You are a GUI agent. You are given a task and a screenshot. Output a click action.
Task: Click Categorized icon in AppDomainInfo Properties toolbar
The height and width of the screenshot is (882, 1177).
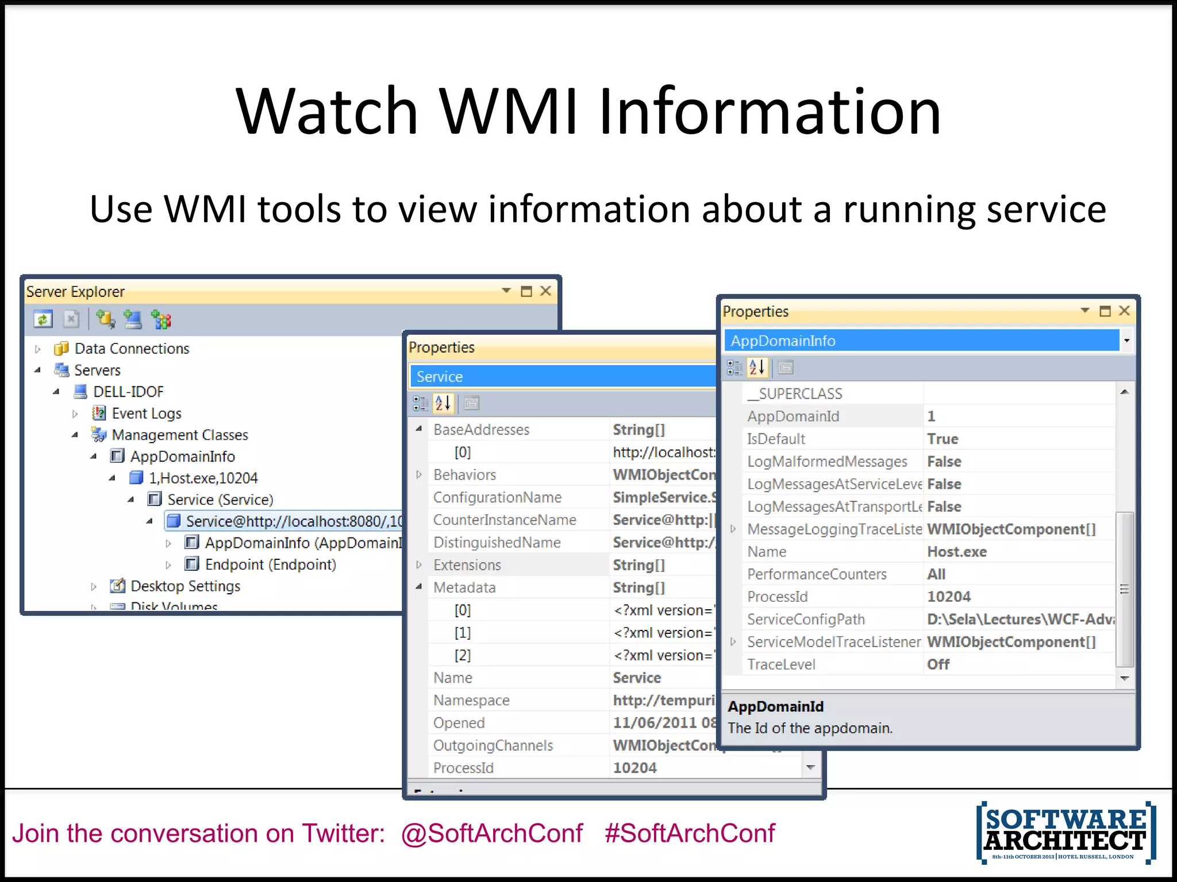tap(734, 367)
